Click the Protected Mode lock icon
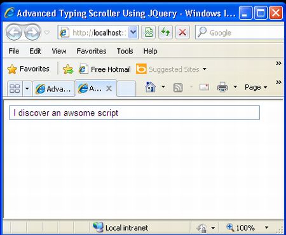 (x=201, y=228)
